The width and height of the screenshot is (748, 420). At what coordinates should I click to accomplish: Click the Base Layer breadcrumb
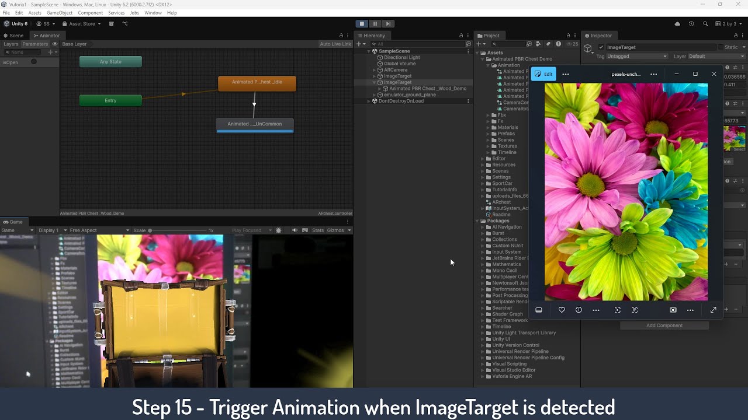74,44
